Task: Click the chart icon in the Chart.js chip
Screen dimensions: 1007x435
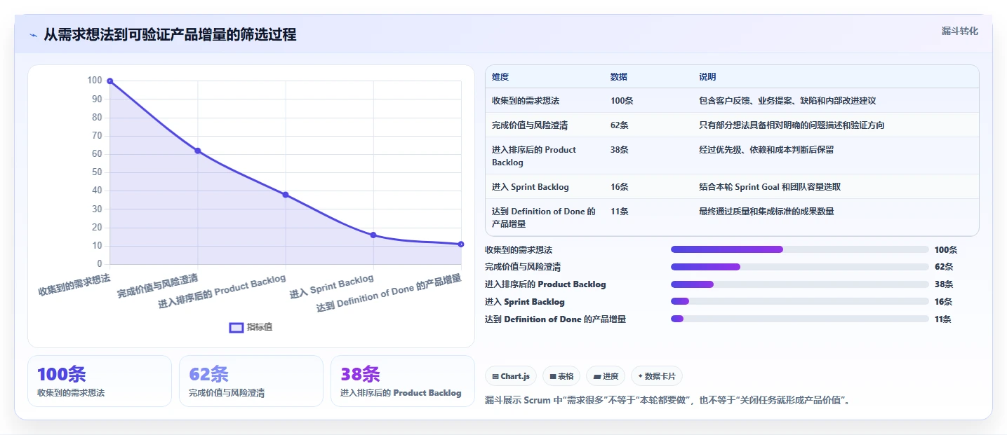Action: coord(495,377)
